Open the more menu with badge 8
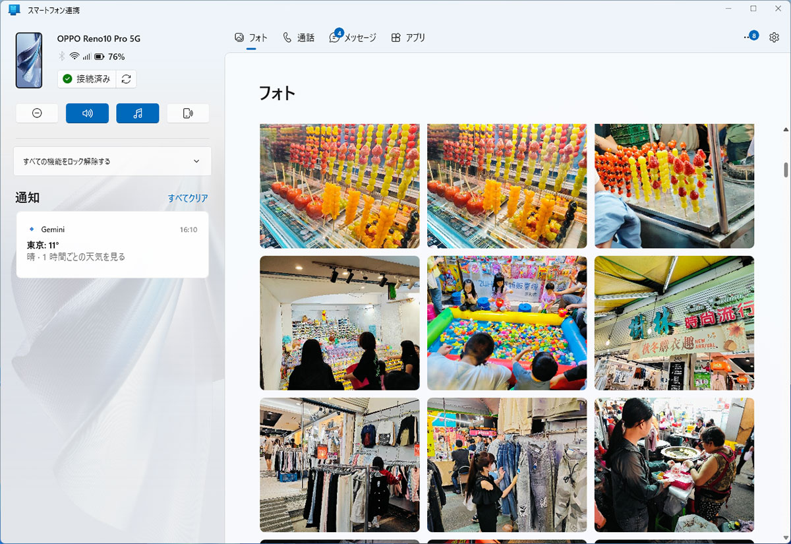 (x=751, y=36)
